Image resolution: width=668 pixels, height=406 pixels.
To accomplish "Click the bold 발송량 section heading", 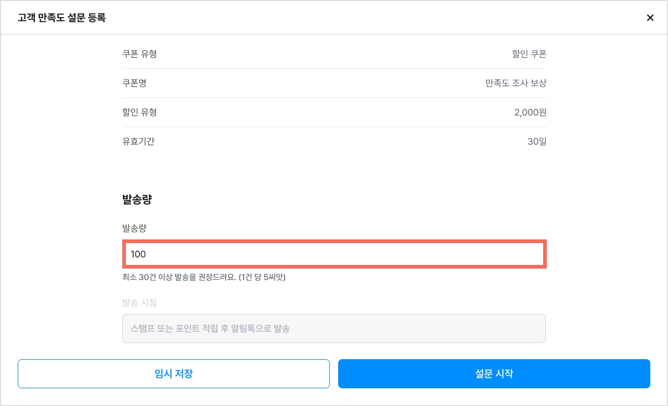I will (x=137, y=199).
